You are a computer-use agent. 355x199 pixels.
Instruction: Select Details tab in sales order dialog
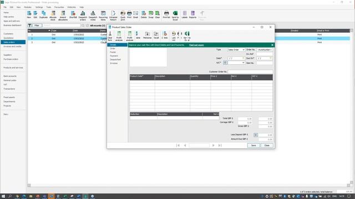tap(118, 45)
